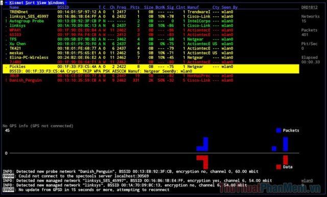Click the IntelCorpo manufacturer cell
327x197 pixels.
(199, 21)
